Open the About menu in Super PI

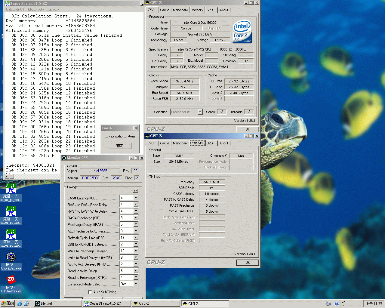coord(35,9)
